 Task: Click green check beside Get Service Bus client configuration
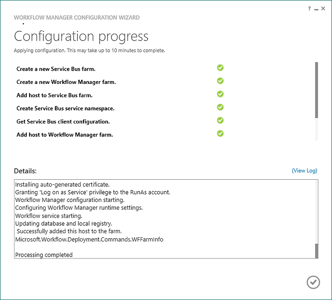click(220, 121)
